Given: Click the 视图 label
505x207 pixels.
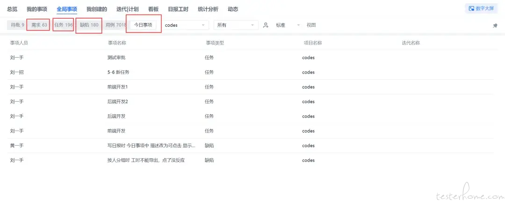Looking at the screenshot, I should point(311,25).
